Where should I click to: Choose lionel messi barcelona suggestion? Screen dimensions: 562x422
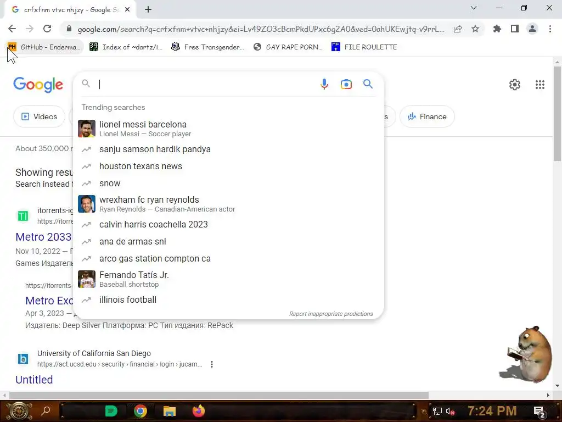(x=228, y=129)
